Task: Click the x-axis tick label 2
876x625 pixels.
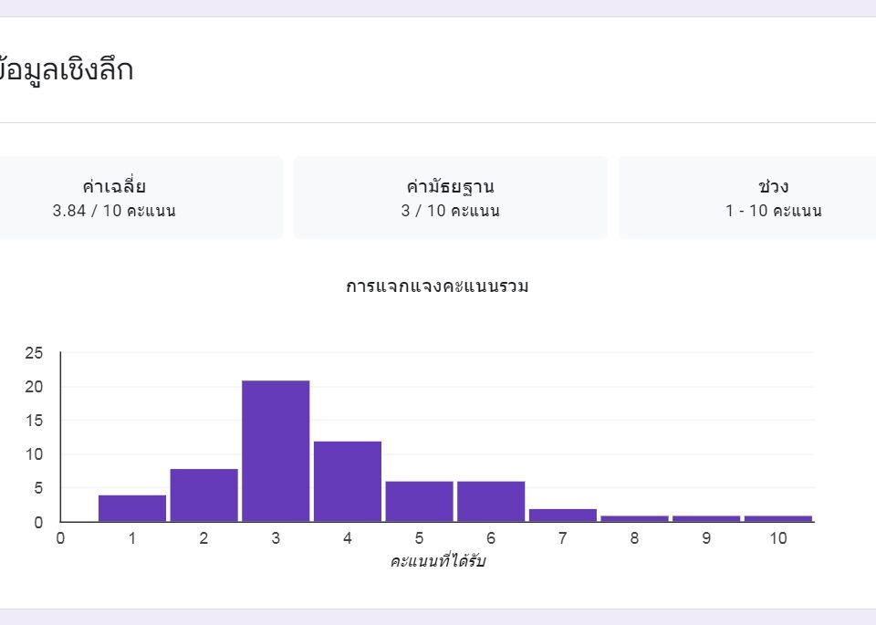Action: (x=203, y=538)
